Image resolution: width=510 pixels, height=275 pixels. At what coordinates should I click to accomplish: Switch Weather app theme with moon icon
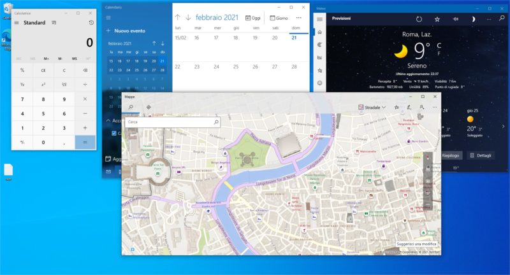(x=473, y=19)
